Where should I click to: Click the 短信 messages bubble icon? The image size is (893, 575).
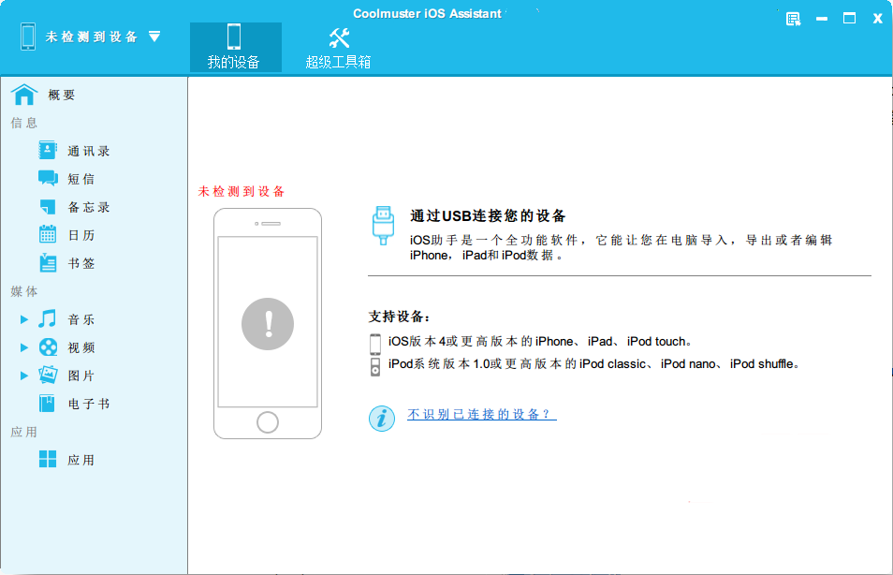click(x=48, y=178)
